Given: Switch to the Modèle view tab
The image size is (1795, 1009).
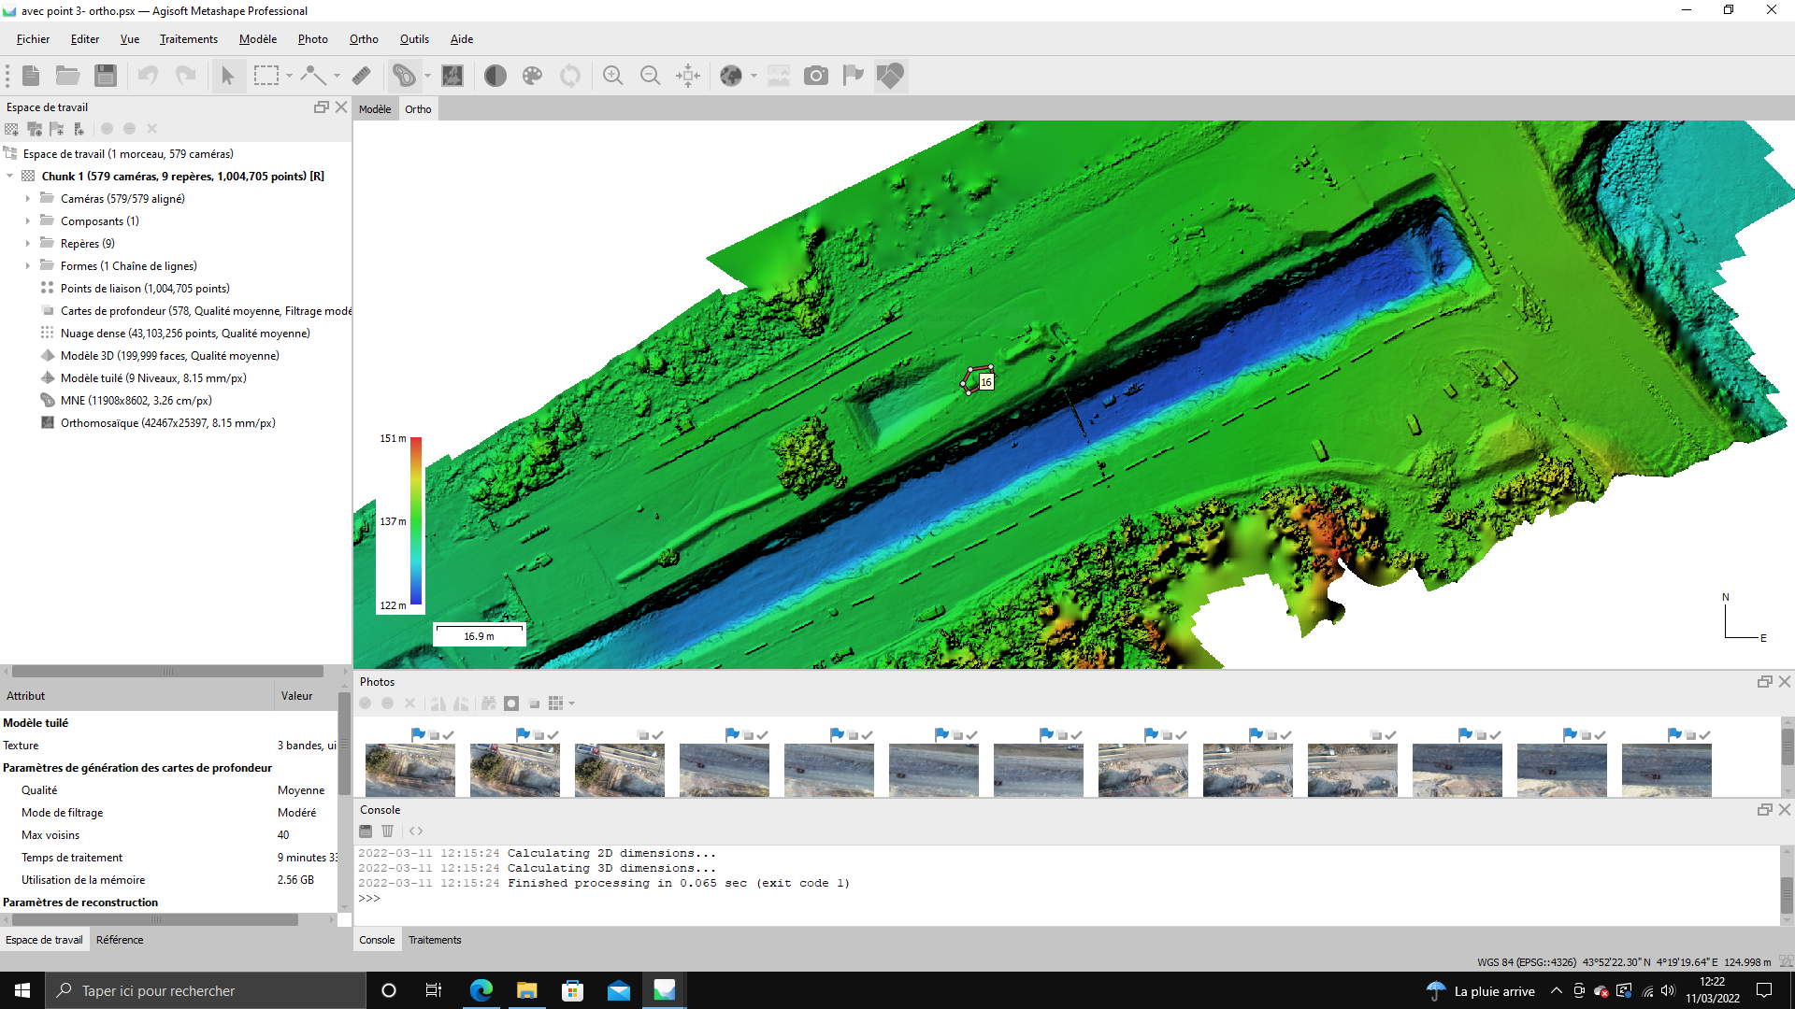Looking at the screenshot, I should pyautogui.click(x=375, y=109).
